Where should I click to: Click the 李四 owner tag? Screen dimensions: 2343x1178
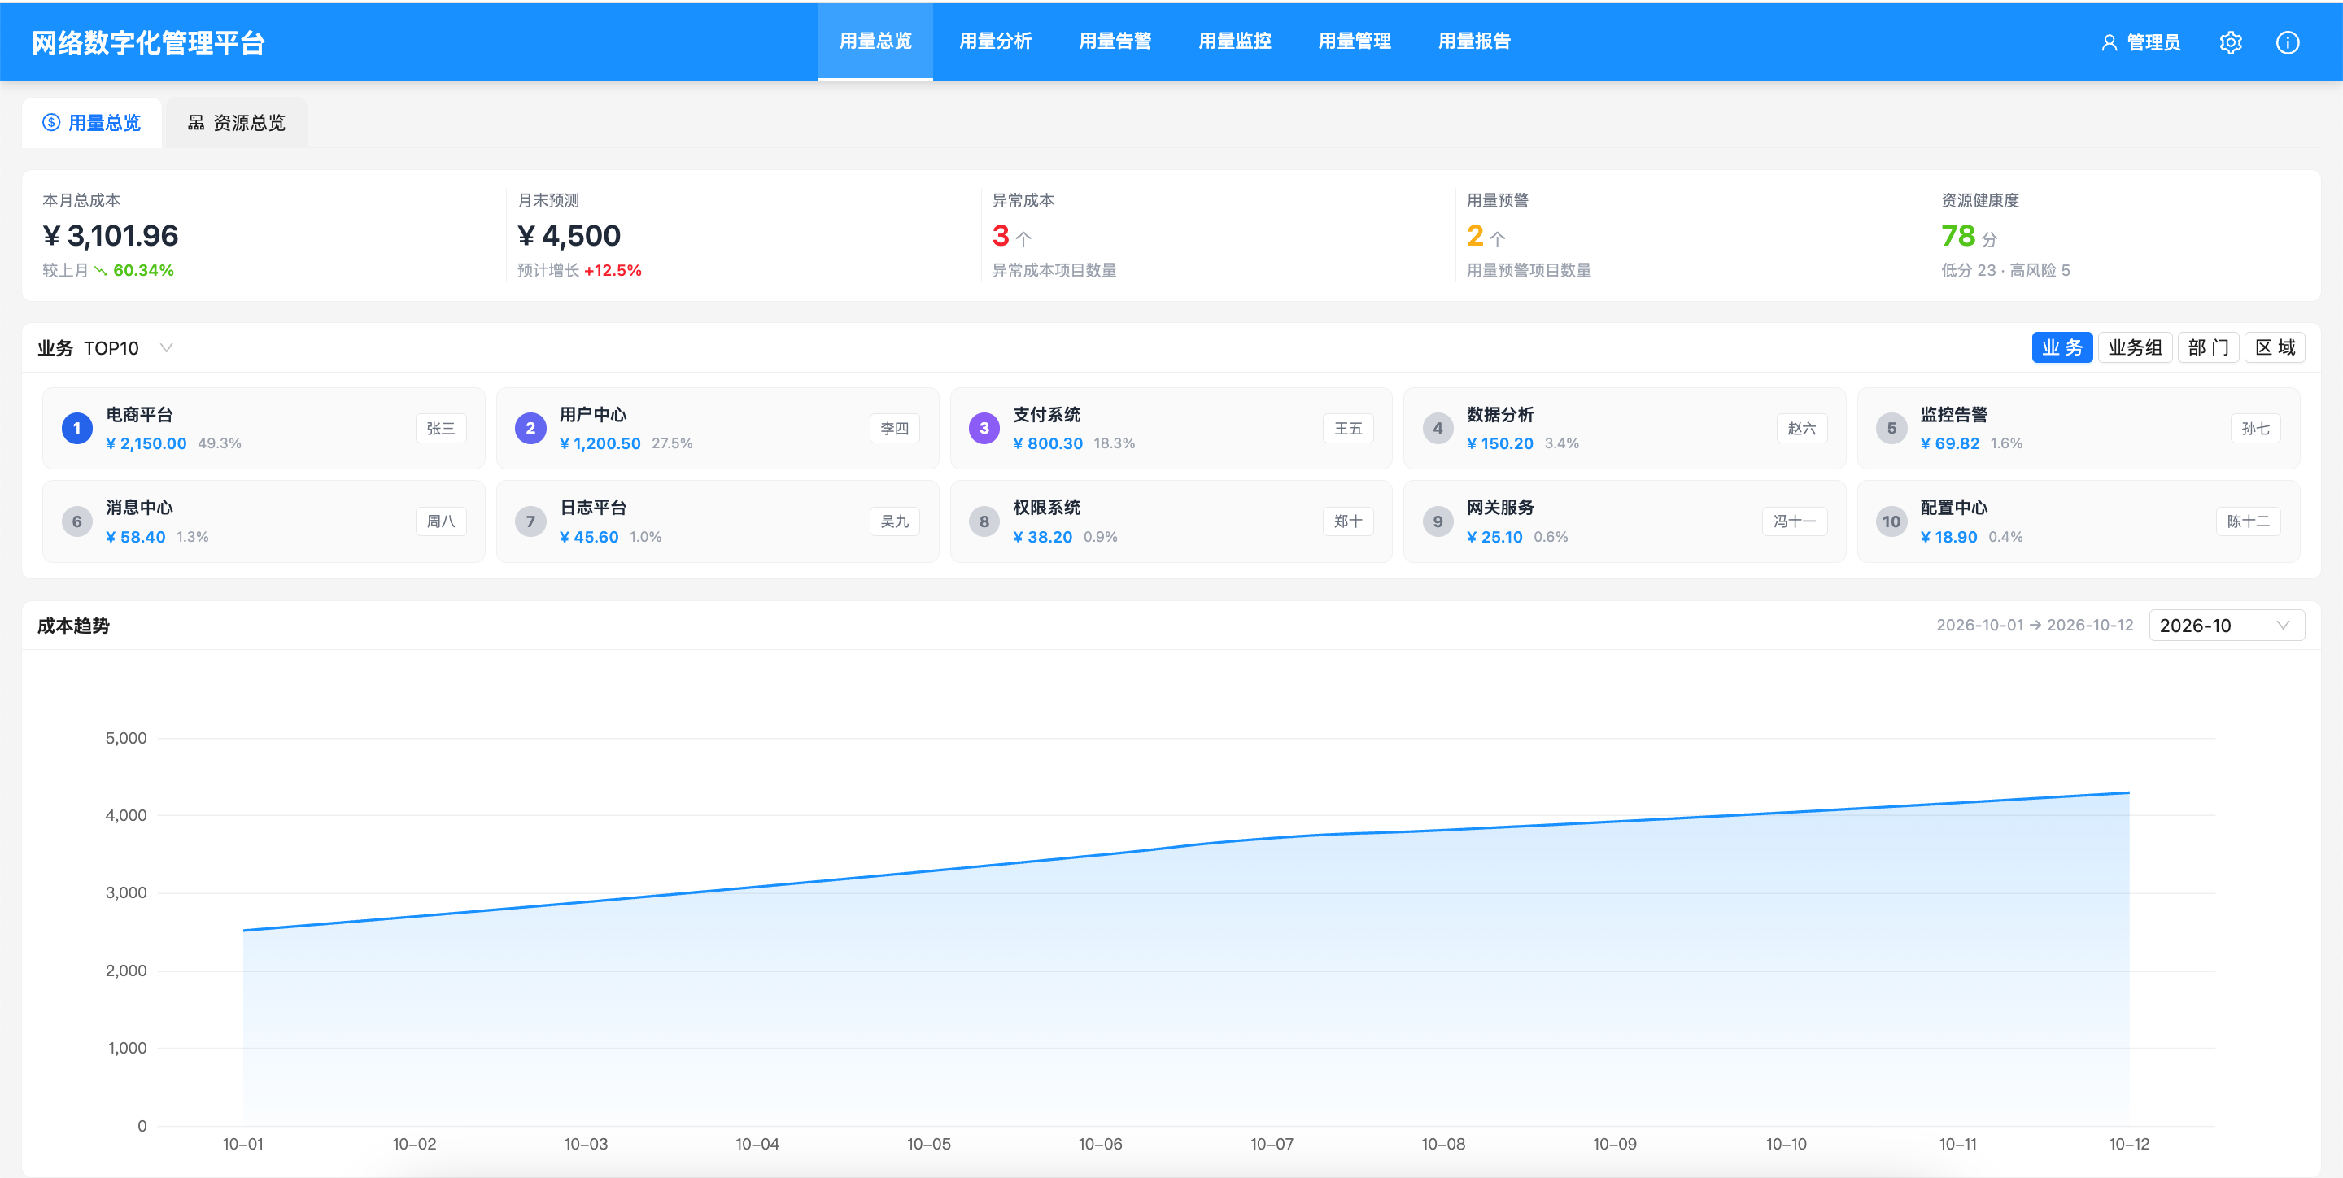(894, 429)
